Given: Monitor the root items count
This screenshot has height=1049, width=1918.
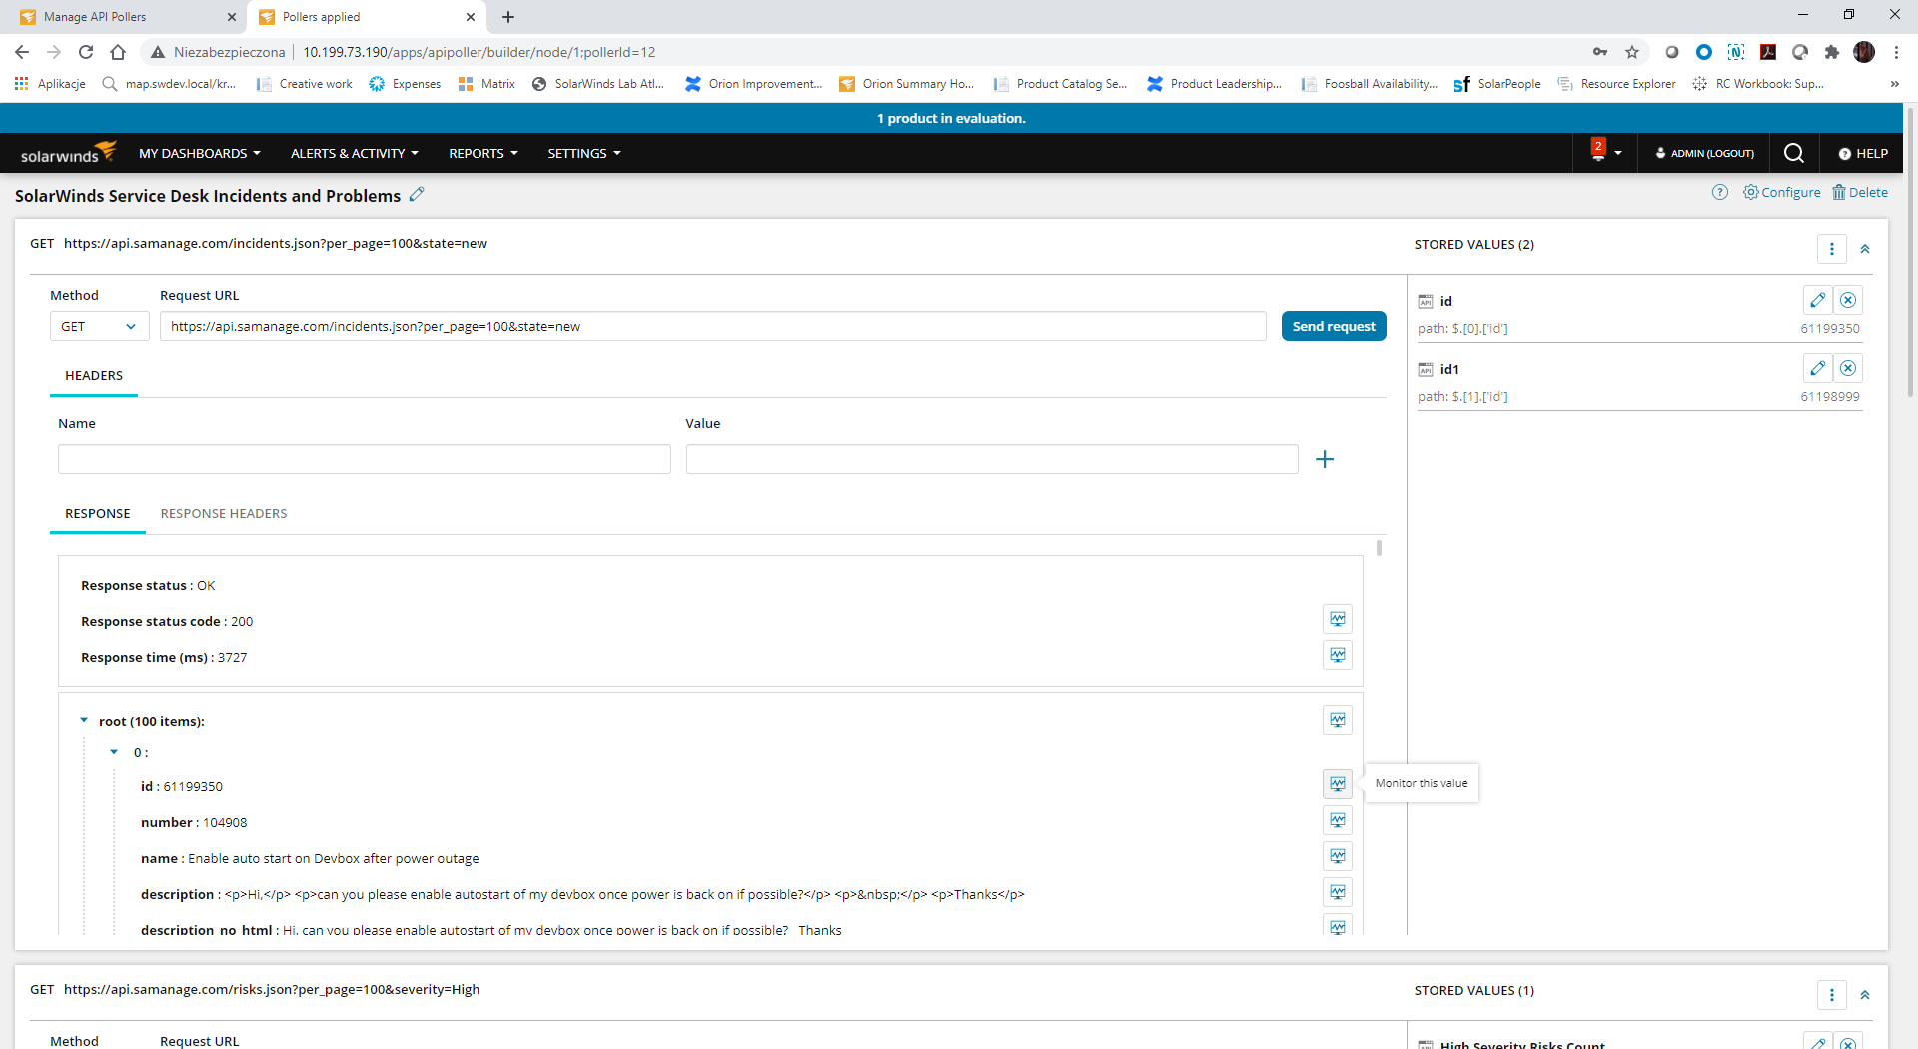Looking at the screenshot, I should tap(1338, 720).
